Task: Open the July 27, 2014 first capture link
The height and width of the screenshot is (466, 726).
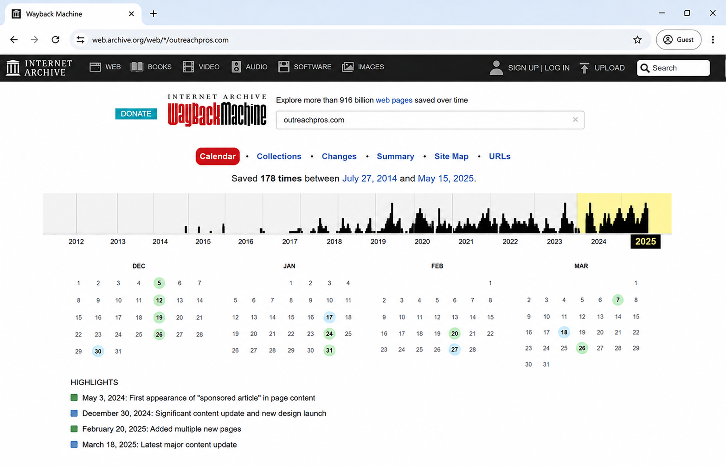Action: pos(369,179)
